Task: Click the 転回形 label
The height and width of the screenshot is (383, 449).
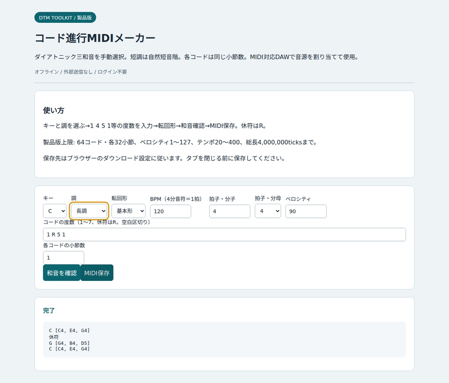Action: [x=119, y=198]
